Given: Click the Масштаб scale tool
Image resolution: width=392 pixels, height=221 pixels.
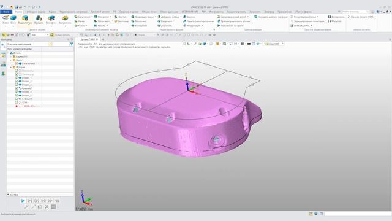Looking at the screenshot, I should tap(335, 21).
